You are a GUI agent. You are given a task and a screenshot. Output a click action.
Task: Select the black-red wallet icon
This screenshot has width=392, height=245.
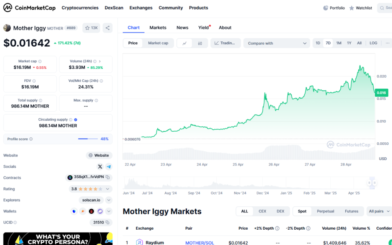[x=91, y=211]
